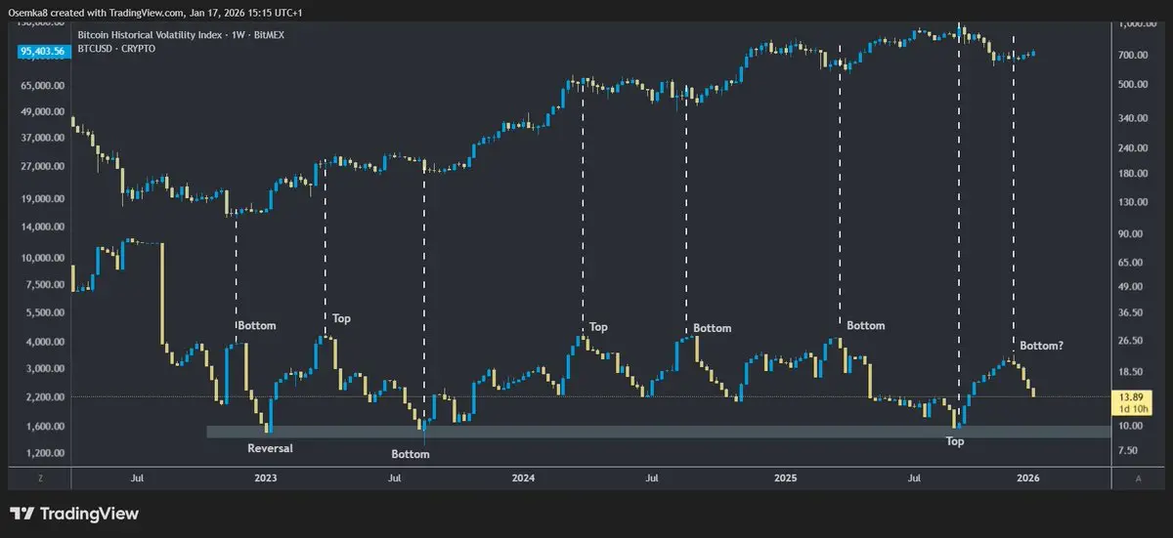
Task: Select the Bottom? annotation near 2026
Action: 1042,346
